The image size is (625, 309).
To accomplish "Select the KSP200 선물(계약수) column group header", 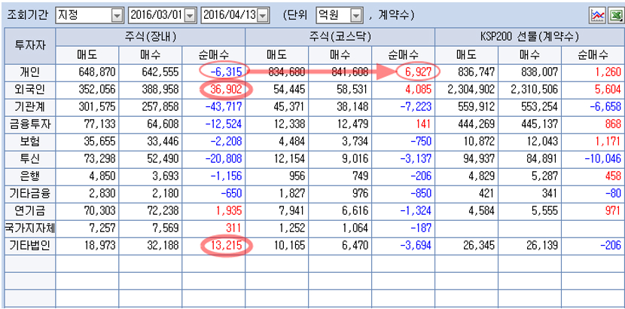I will pyautogui.click(x=529, y=37).
